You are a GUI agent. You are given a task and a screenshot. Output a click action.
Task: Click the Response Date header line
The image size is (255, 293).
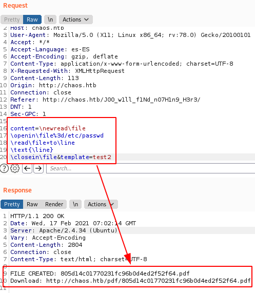click(x=73, y=223)
